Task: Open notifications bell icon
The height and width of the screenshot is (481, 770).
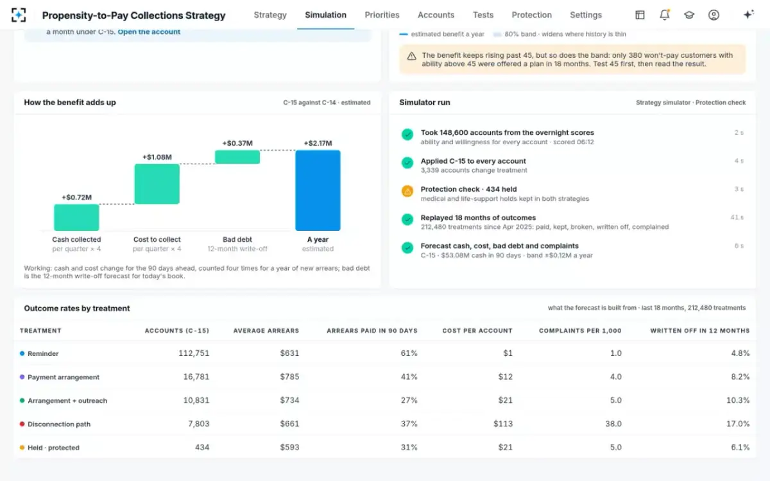Action: pyautogui.click(x=664, y=15)
